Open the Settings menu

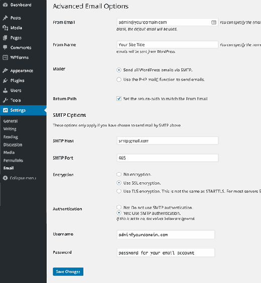23,110
